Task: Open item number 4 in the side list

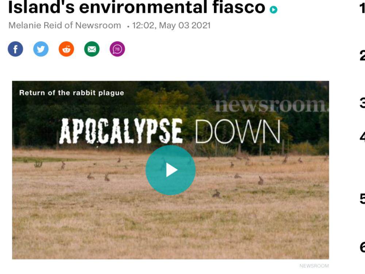Action: click(362, 137)
